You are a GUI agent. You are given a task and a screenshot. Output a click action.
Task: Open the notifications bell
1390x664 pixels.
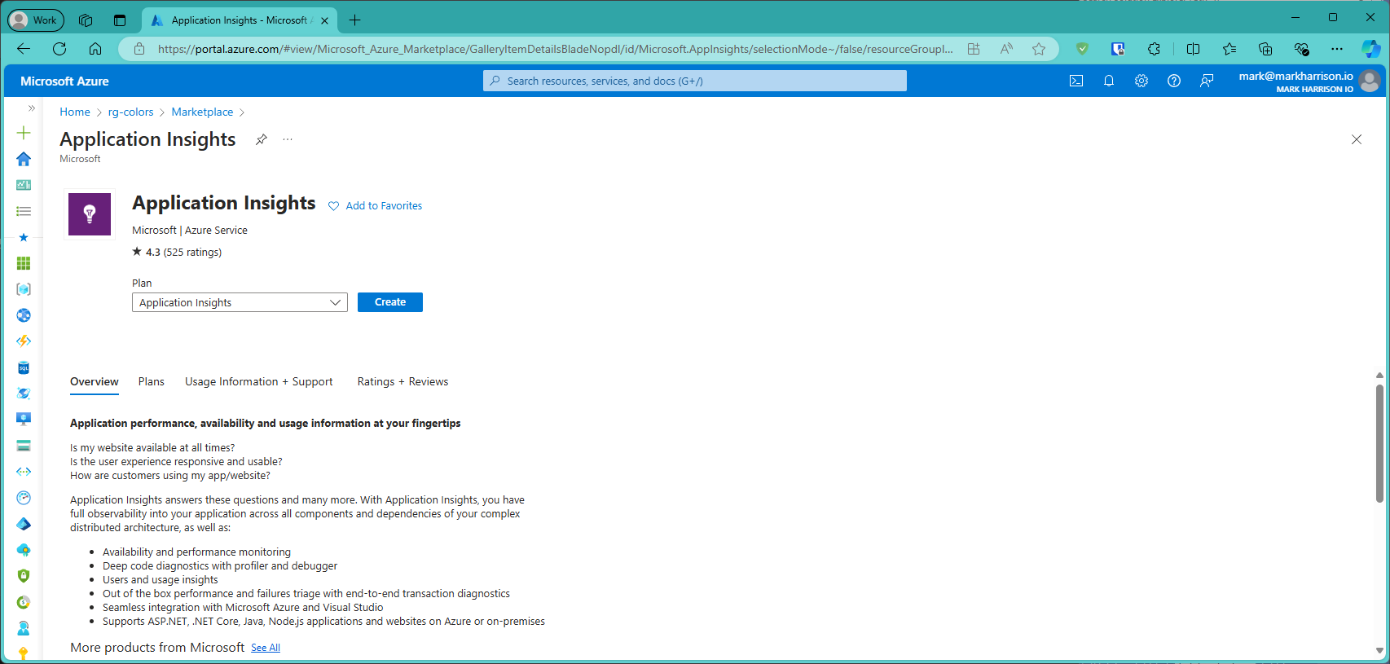pos(1109,81)
